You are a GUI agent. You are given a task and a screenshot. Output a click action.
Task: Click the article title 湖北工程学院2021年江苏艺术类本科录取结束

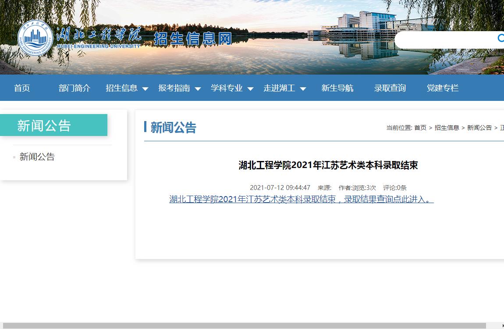328,165
